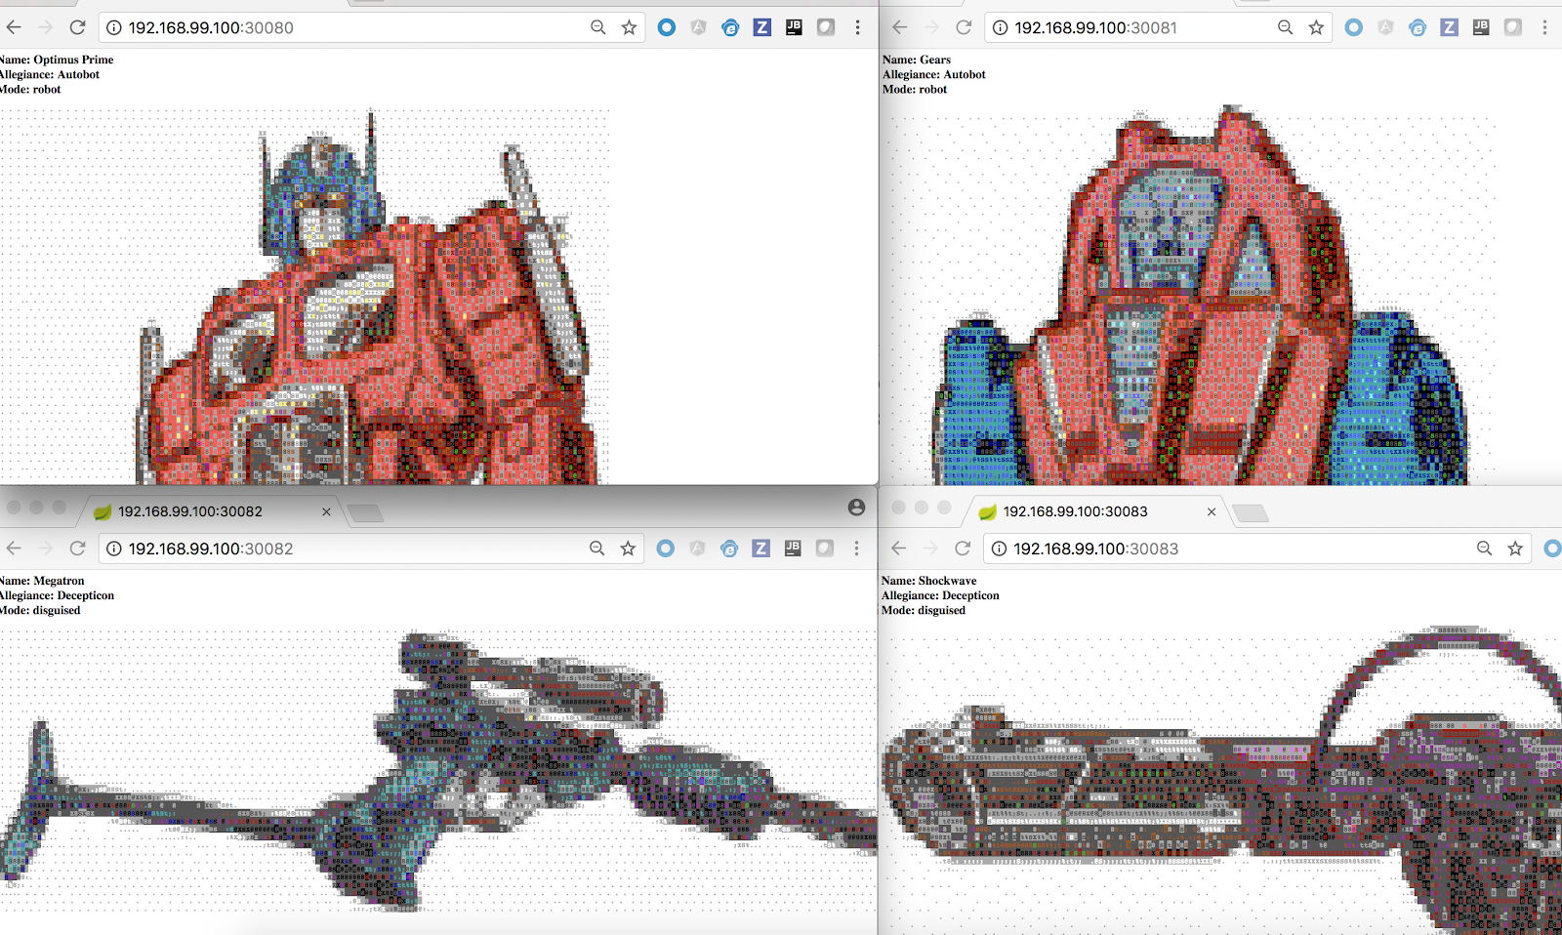Open the Z extension in 30082 window
This screenshot has height=935, width=1562.
[761, 549]
